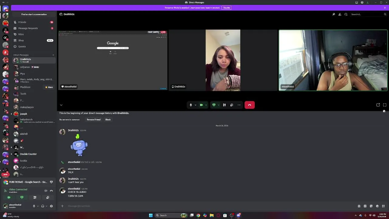This screenshot has width=389, height=219.
Task: Open the Marz, swish, Andy_wsg group DM
Action: (34, 80)
